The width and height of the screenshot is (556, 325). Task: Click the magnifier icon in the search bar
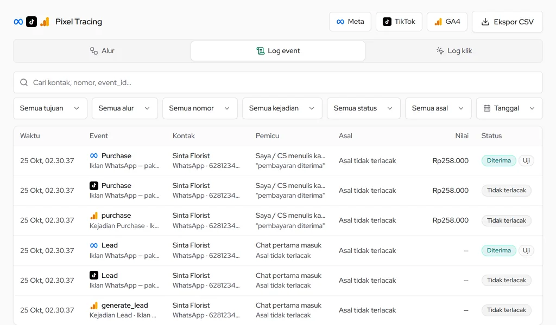[24, 82]
